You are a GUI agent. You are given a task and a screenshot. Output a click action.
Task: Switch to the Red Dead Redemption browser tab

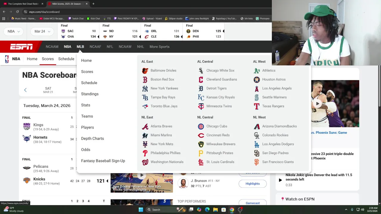click(23, 4)
